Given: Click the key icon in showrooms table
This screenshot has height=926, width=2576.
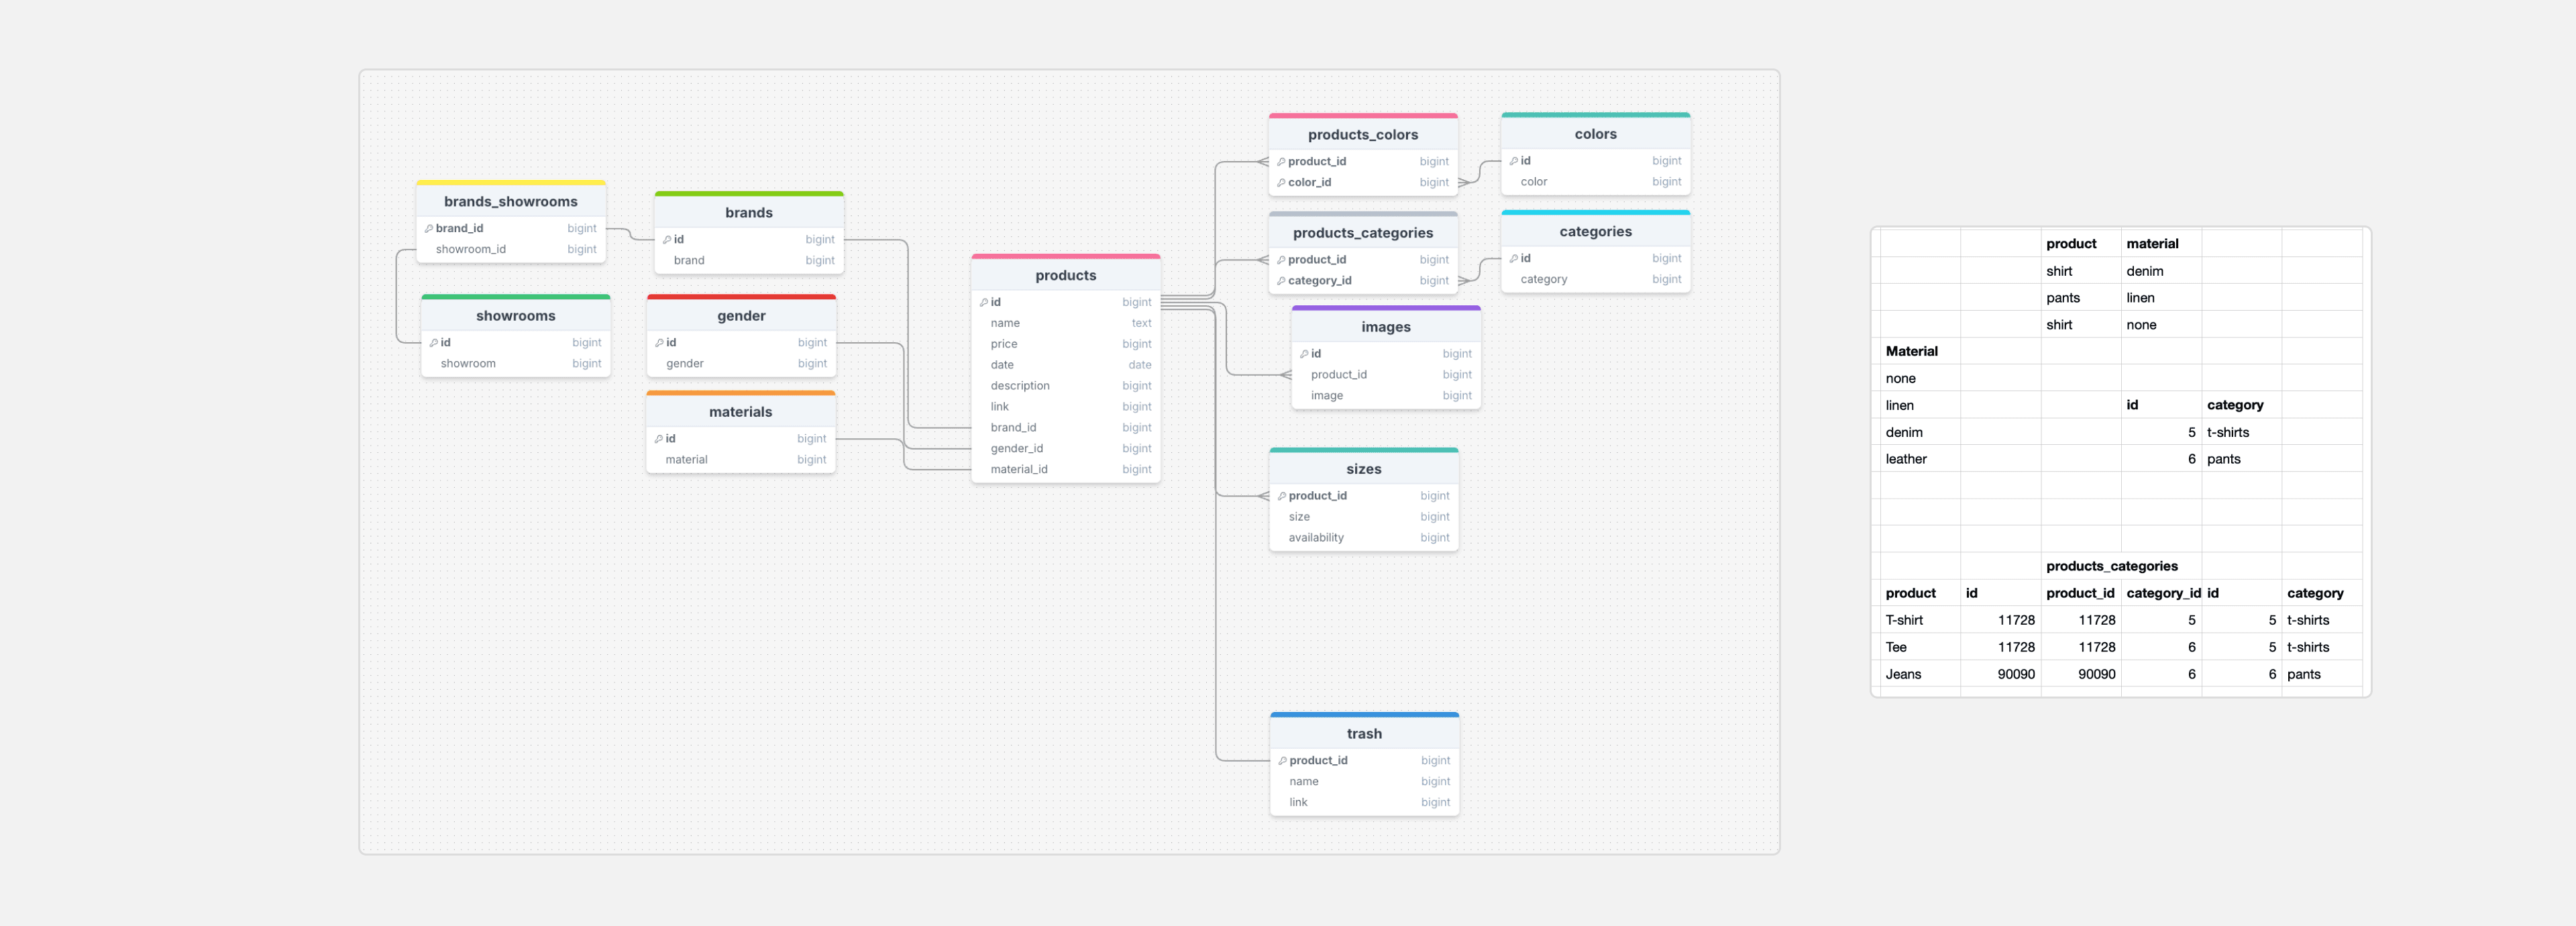Looking at the screenshot, I should 434,343.
